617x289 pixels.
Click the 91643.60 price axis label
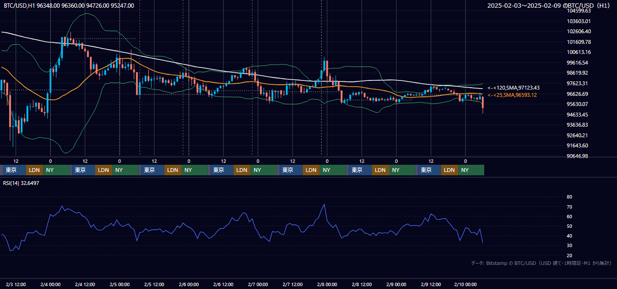[x=577, y=145]
